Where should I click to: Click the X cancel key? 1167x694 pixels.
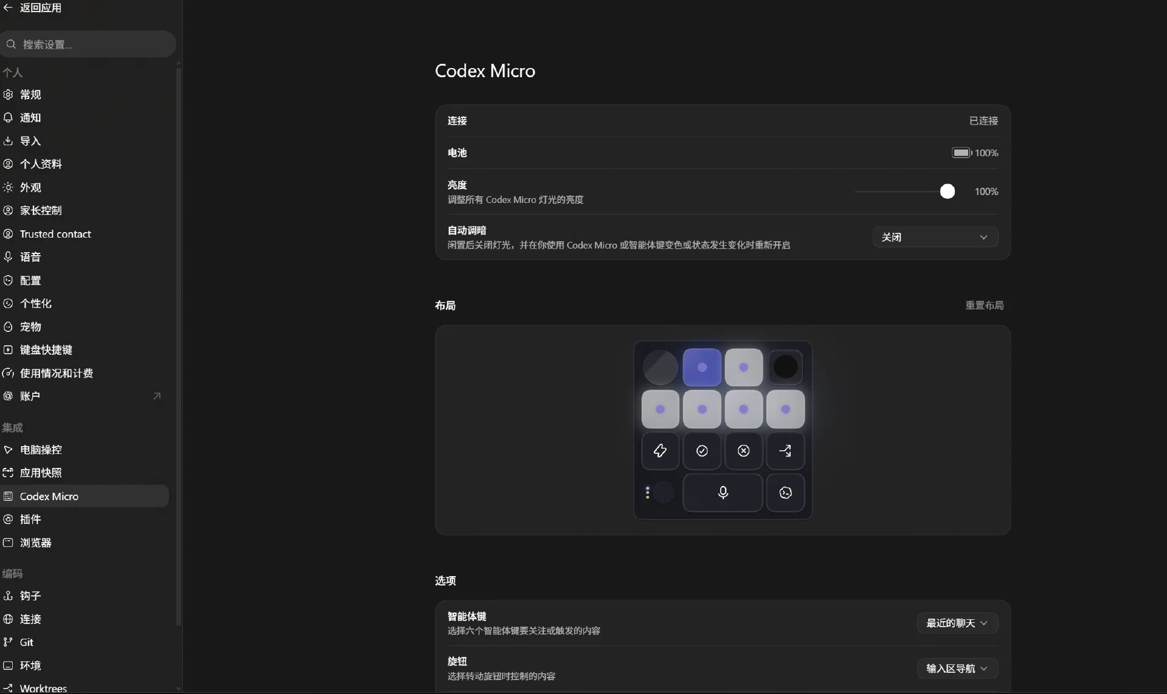[743, 451]
